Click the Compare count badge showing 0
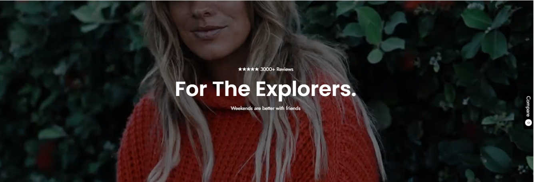534x182 pixels. pos(528,123)
